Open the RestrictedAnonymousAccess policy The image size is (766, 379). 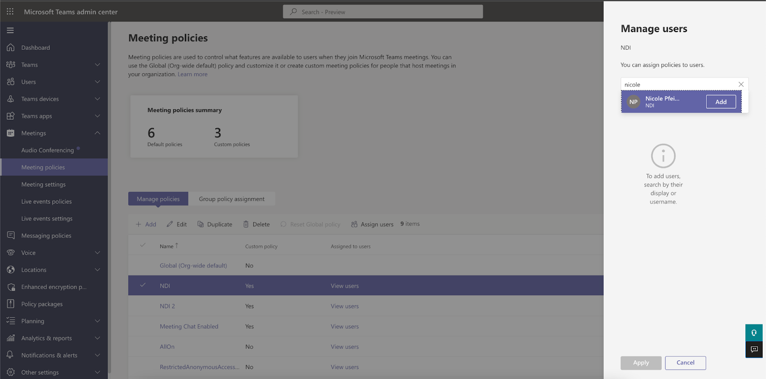[x=200, y=367]
